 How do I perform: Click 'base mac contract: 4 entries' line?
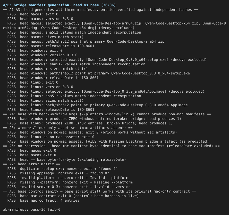pos(43,200)
